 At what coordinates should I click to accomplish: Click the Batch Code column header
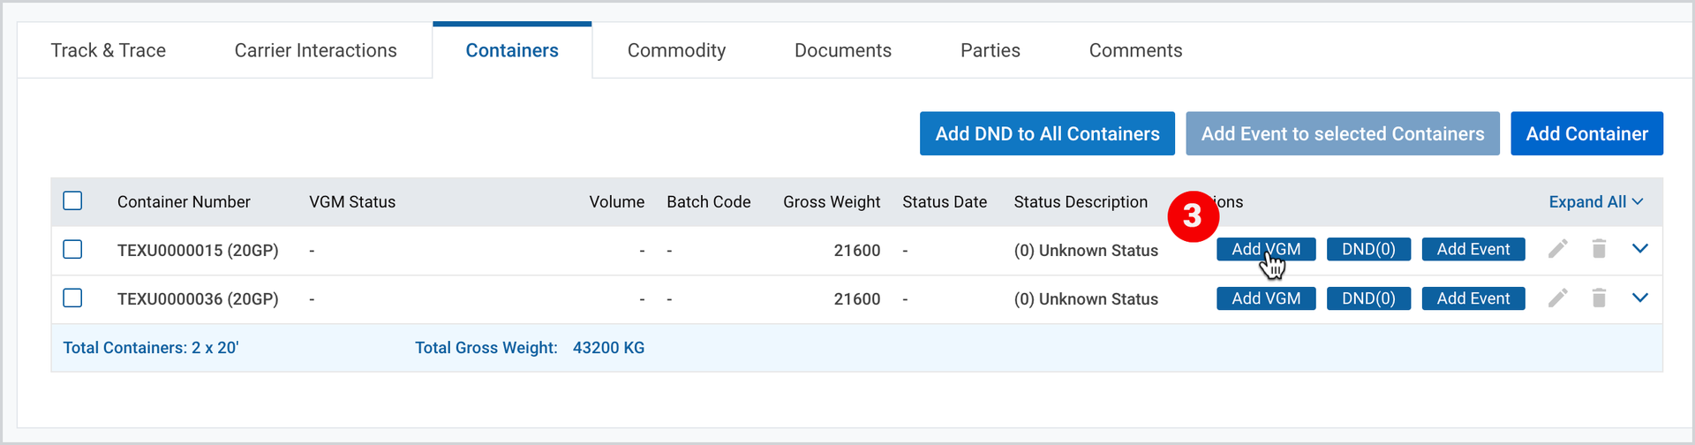(709, 202)
